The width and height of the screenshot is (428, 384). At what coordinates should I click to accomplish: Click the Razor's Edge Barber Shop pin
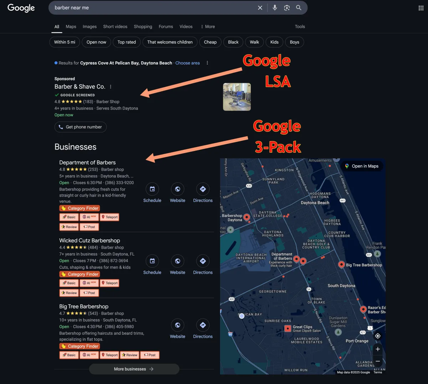[x=363, y=309]
